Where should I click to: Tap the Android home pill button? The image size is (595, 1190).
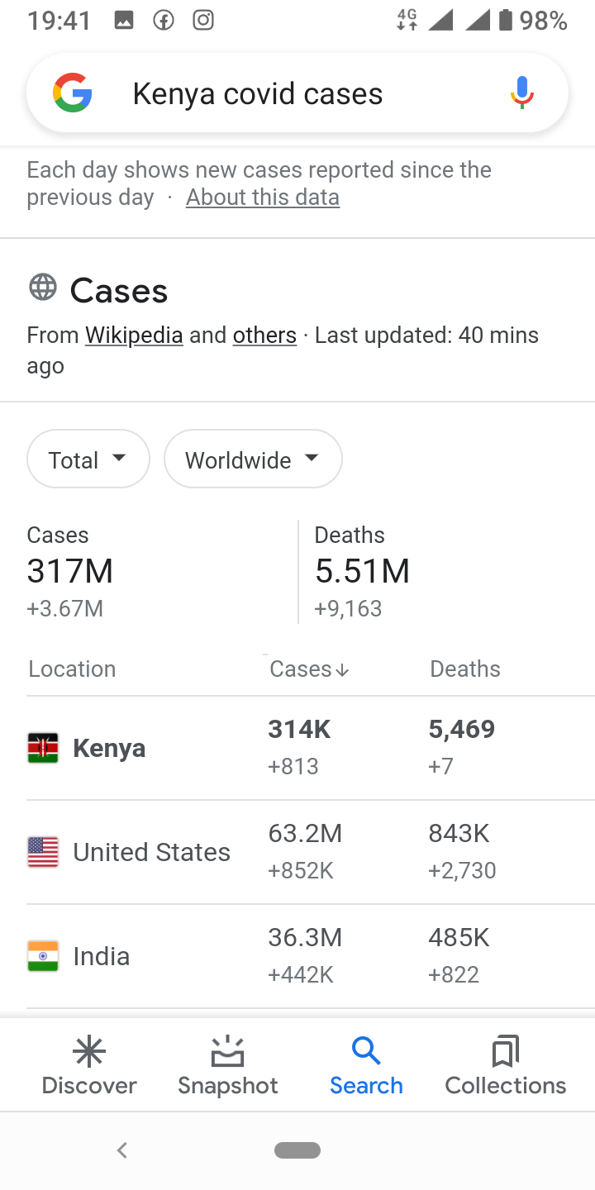[x=297, y=1150]
